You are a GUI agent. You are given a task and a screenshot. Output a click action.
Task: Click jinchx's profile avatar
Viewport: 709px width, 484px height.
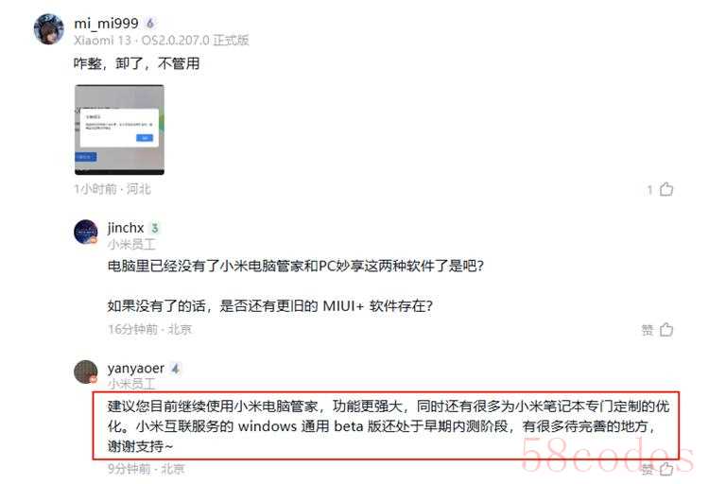click(x=85, y=232)
